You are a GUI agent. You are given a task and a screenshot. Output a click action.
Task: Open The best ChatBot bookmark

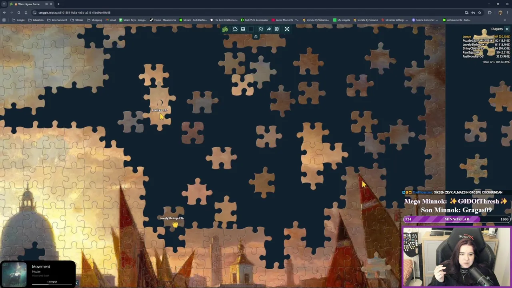click(224, 20)
